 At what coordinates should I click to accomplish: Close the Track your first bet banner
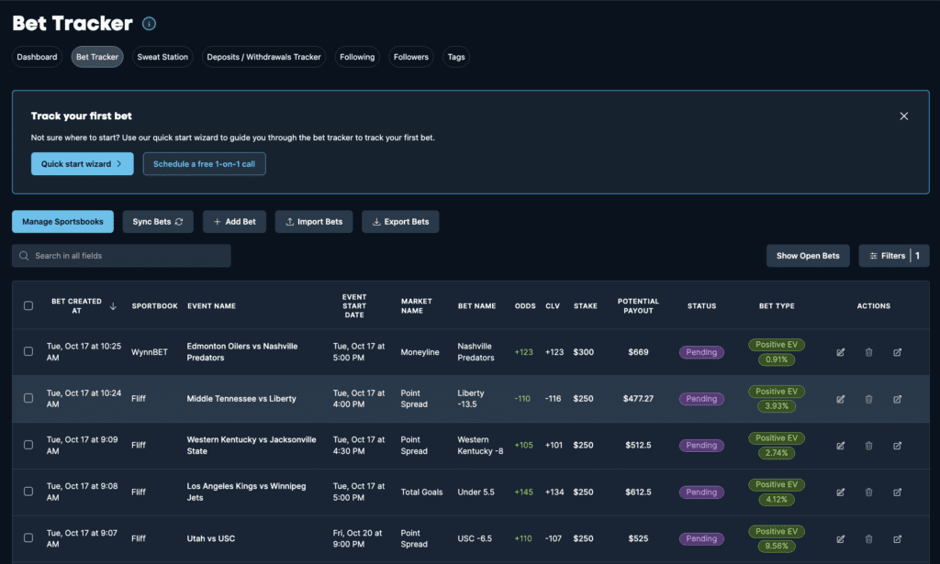903,116
